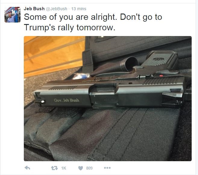Click the 'Gov. Jeb Bush' engraving in photo
Screen dimensions: 198x175
tap(67, 100)
